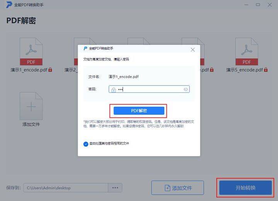Screen dimensions: 278x201
Task: Toggle password visibility eye icon
Action: 186,89
